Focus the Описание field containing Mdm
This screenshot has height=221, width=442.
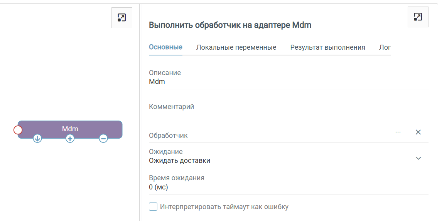click(x=270, y=82)
